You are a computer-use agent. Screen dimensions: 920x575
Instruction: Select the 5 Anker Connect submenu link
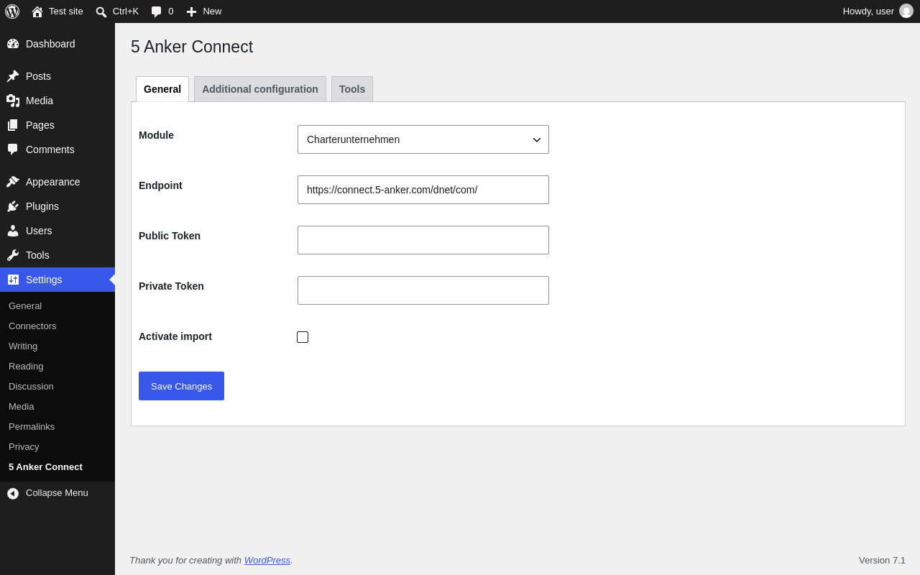tap(45, 467)
